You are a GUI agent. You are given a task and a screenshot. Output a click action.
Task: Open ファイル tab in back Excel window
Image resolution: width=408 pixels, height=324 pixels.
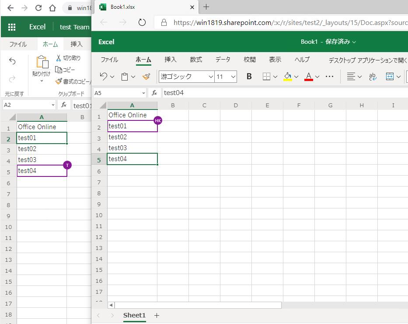(x=18, y=44)
